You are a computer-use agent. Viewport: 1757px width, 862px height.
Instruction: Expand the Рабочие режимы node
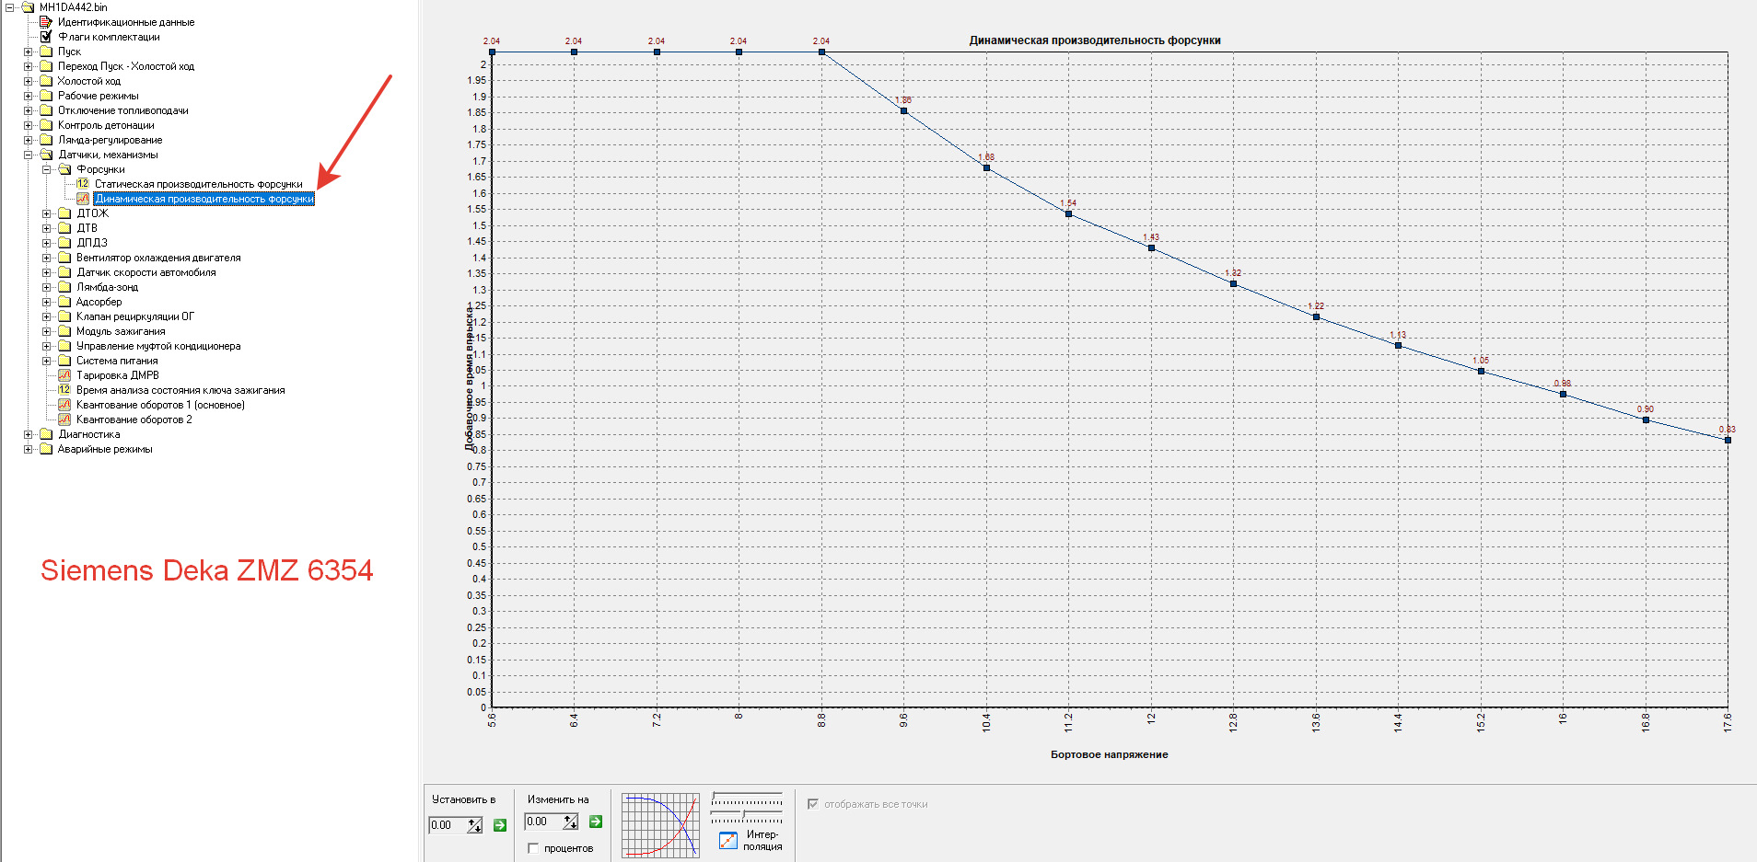(28, 96)
